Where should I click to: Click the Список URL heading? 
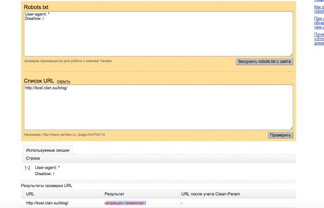pyautogui.click(x=39, y=81)
